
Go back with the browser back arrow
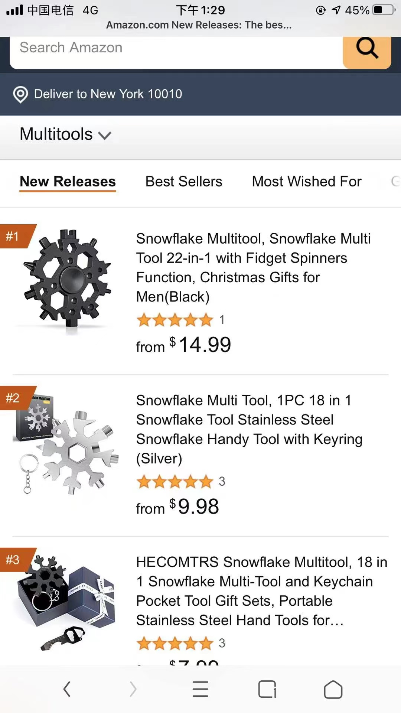[x=67, y=689]
